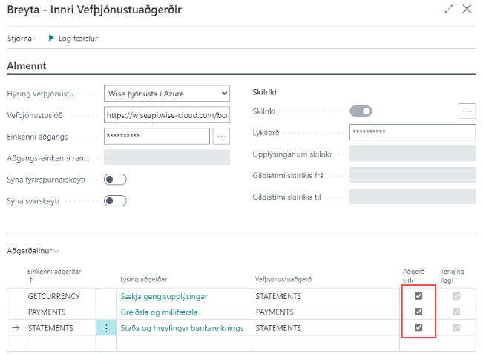The width and height of the screenshot is (483, 354).
Task: Turn off the Skilríki switch
Action: point(361,111)
